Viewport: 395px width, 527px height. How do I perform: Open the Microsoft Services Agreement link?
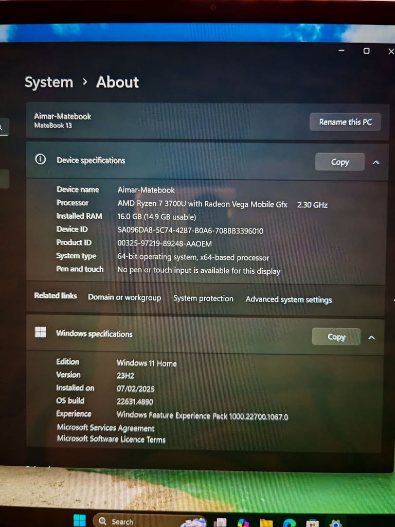[x=105, y=428]
